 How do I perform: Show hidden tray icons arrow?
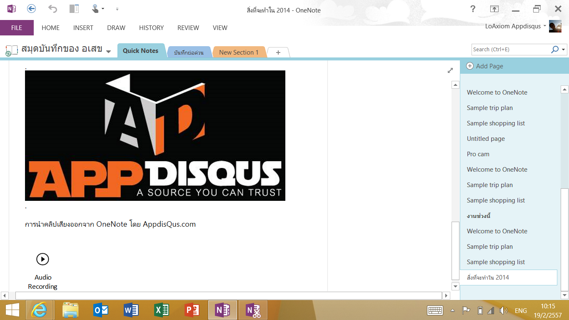(x=452, y=310)
